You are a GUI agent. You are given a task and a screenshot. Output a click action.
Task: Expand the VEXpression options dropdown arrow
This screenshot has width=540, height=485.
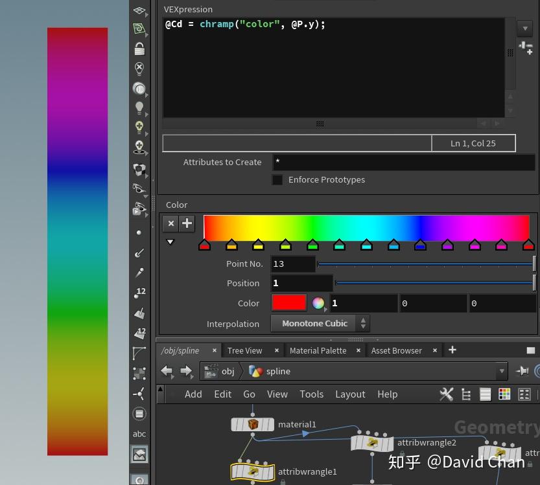524,28
